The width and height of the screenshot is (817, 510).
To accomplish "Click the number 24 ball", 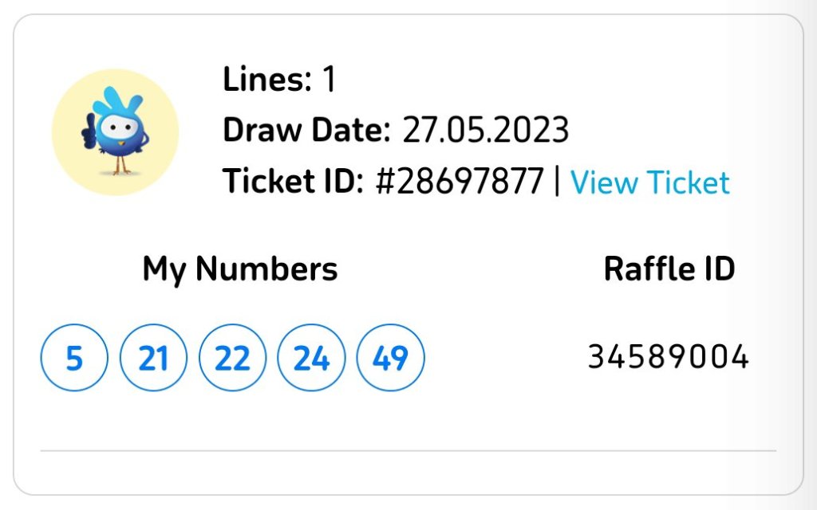I will (311, 359).
